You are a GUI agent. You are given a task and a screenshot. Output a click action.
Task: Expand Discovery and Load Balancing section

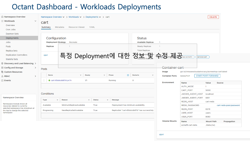point(35,63)
